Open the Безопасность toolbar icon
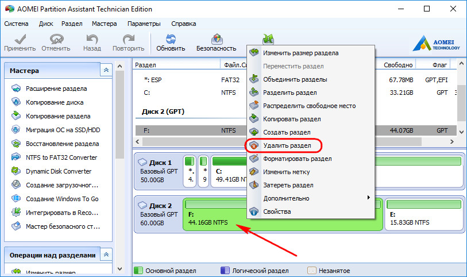 pyautogui.click(x=216, y=41)
